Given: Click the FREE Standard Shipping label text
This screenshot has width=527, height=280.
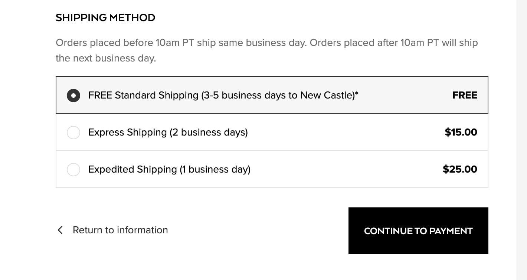Looking at the screenshot, I should point(223,95).
